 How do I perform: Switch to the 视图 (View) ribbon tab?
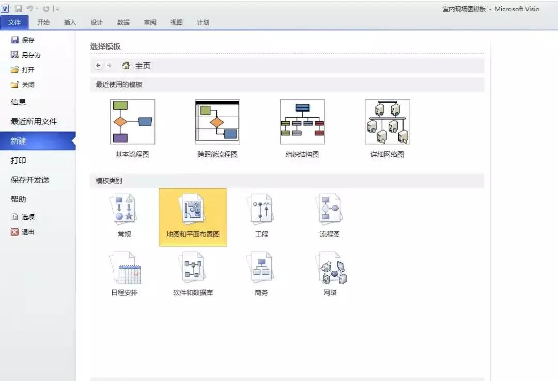click(x=176, y=22)
